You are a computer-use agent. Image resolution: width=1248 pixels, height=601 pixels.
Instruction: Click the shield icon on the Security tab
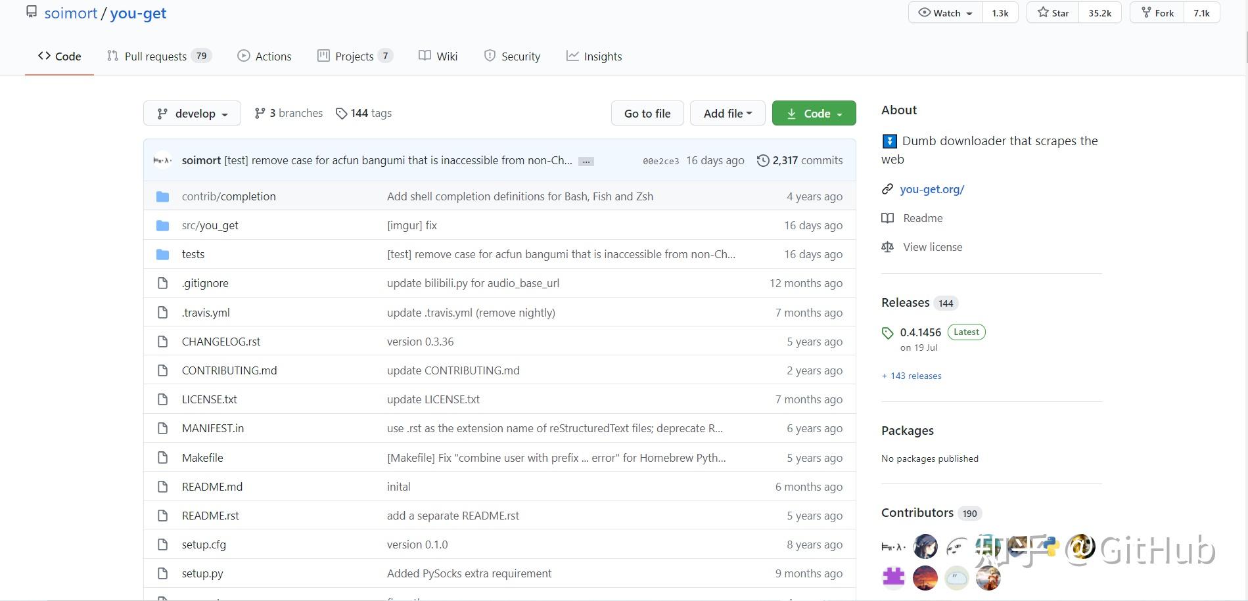coord(490,56)
